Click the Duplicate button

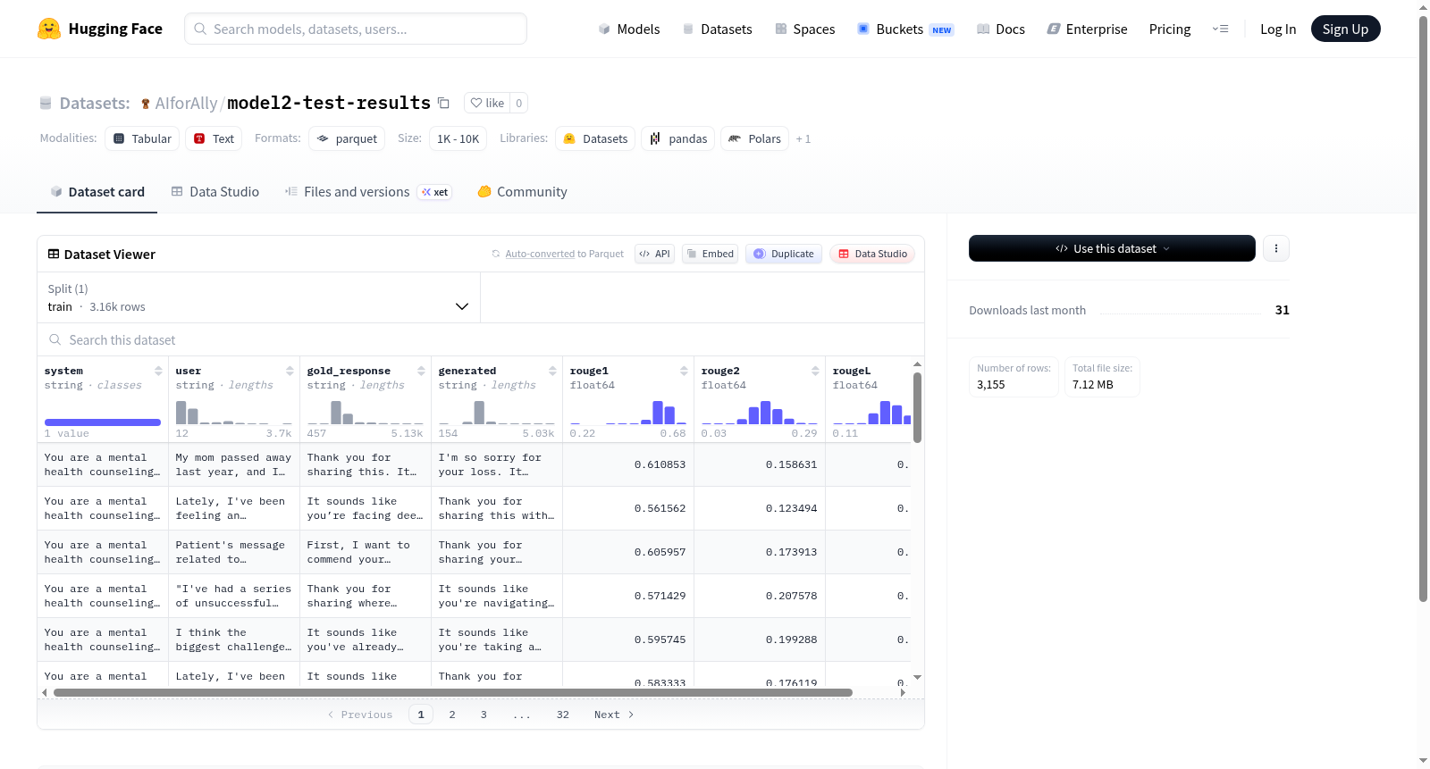[784, 254]
